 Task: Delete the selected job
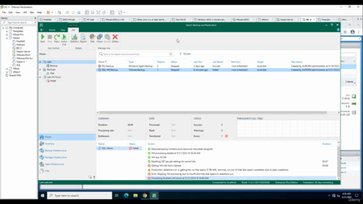click(115, 38)
